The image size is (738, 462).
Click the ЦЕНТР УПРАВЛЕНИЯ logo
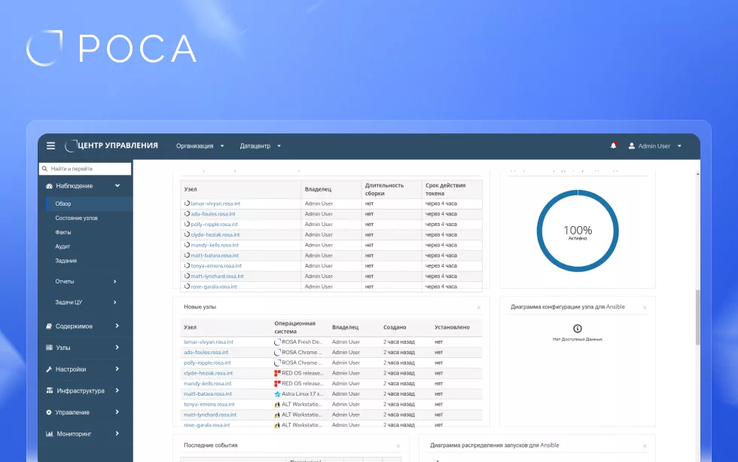point(111,145)
